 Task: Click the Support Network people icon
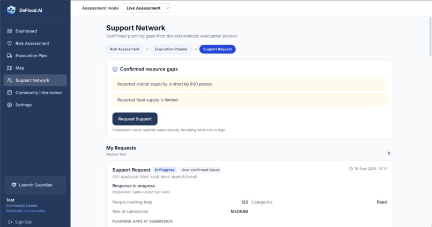(10, 80)
